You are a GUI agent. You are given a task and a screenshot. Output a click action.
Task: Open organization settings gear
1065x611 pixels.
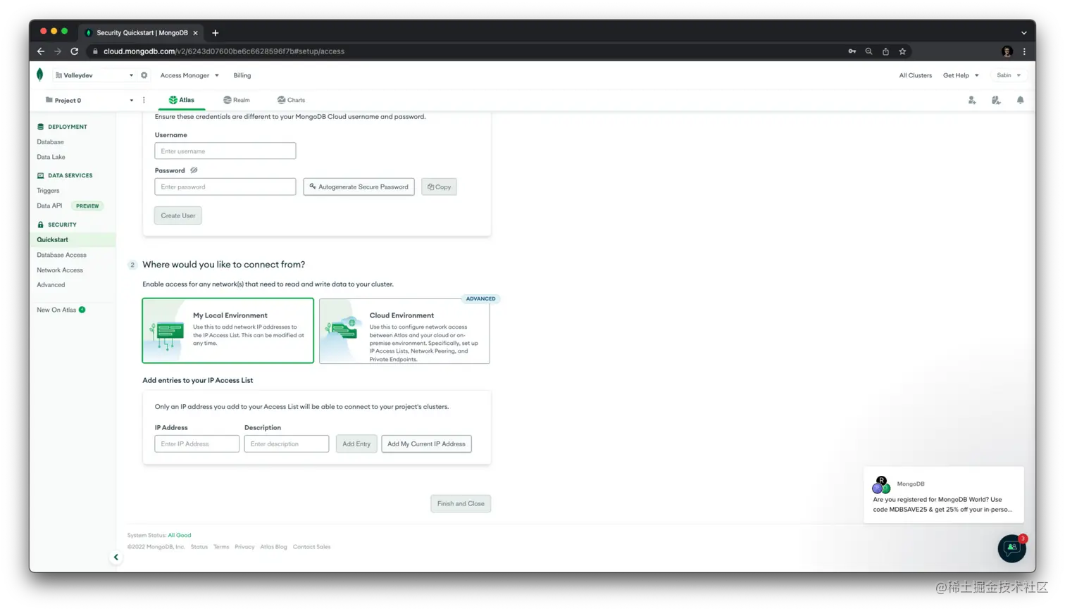144,75
